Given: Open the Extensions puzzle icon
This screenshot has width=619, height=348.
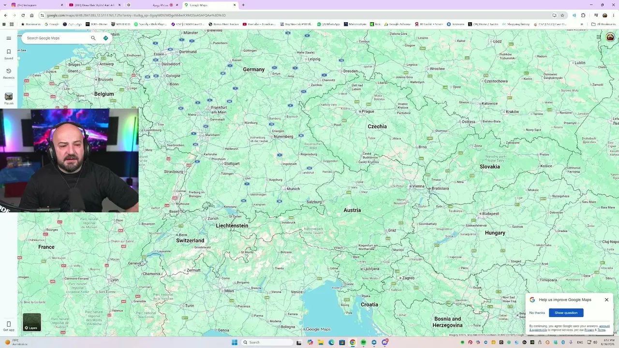Looking at the screenshot, I should tap(583, 15).
